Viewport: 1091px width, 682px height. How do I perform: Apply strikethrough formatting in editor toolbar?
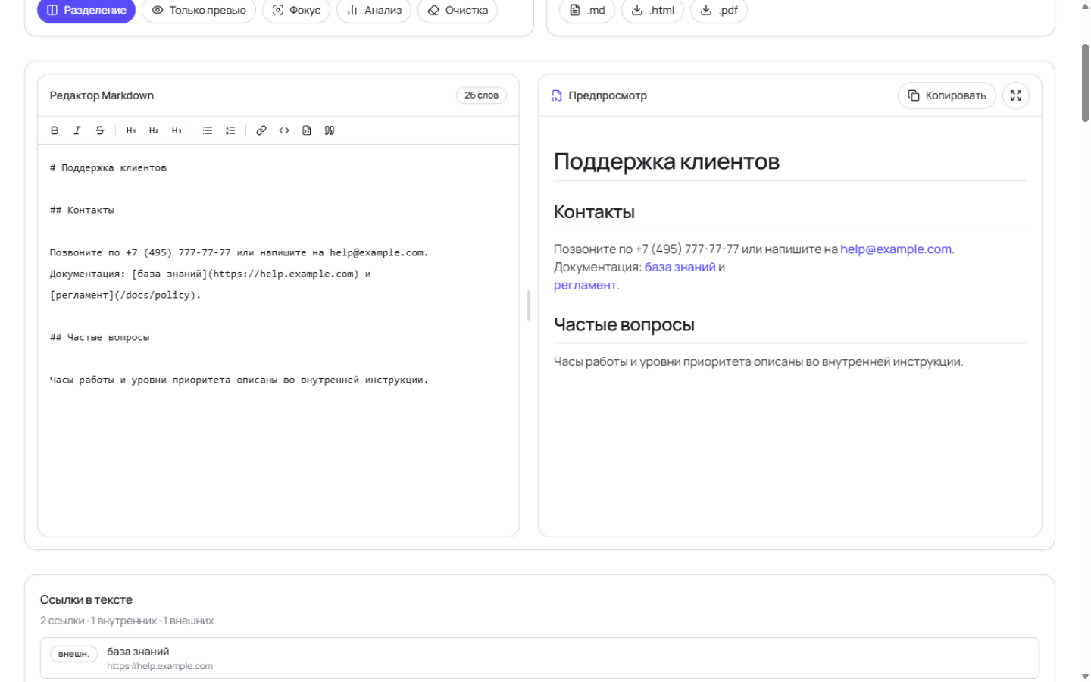[100, 130]
